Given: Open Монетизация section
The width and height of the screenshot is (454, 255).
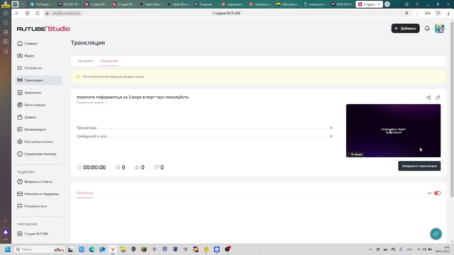Looking at the screenshot, I should pyautogui.click(x=35, y=105).
